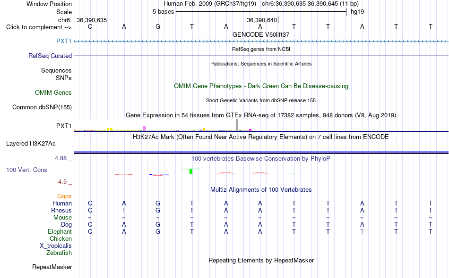Click the Elephant species label

(60, 232)
